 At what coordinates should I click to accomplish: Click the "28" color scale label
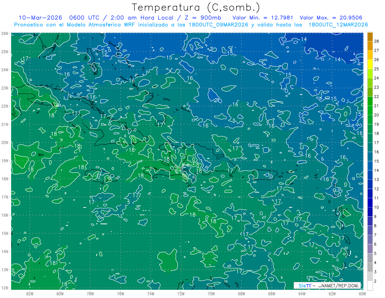(377, 41)
